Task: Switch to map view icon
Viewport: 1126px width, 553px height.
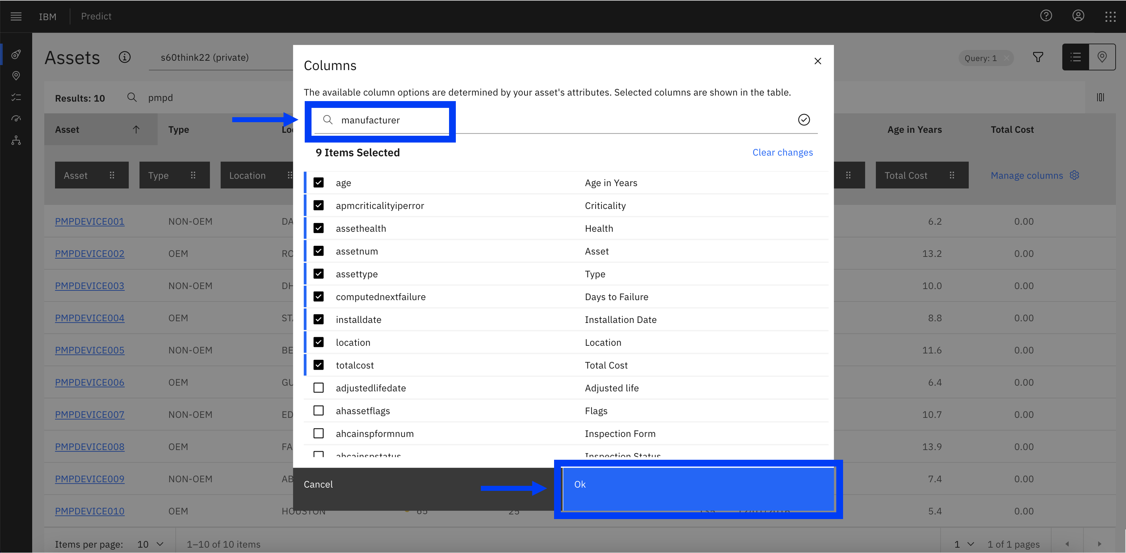Action: 1102,57
